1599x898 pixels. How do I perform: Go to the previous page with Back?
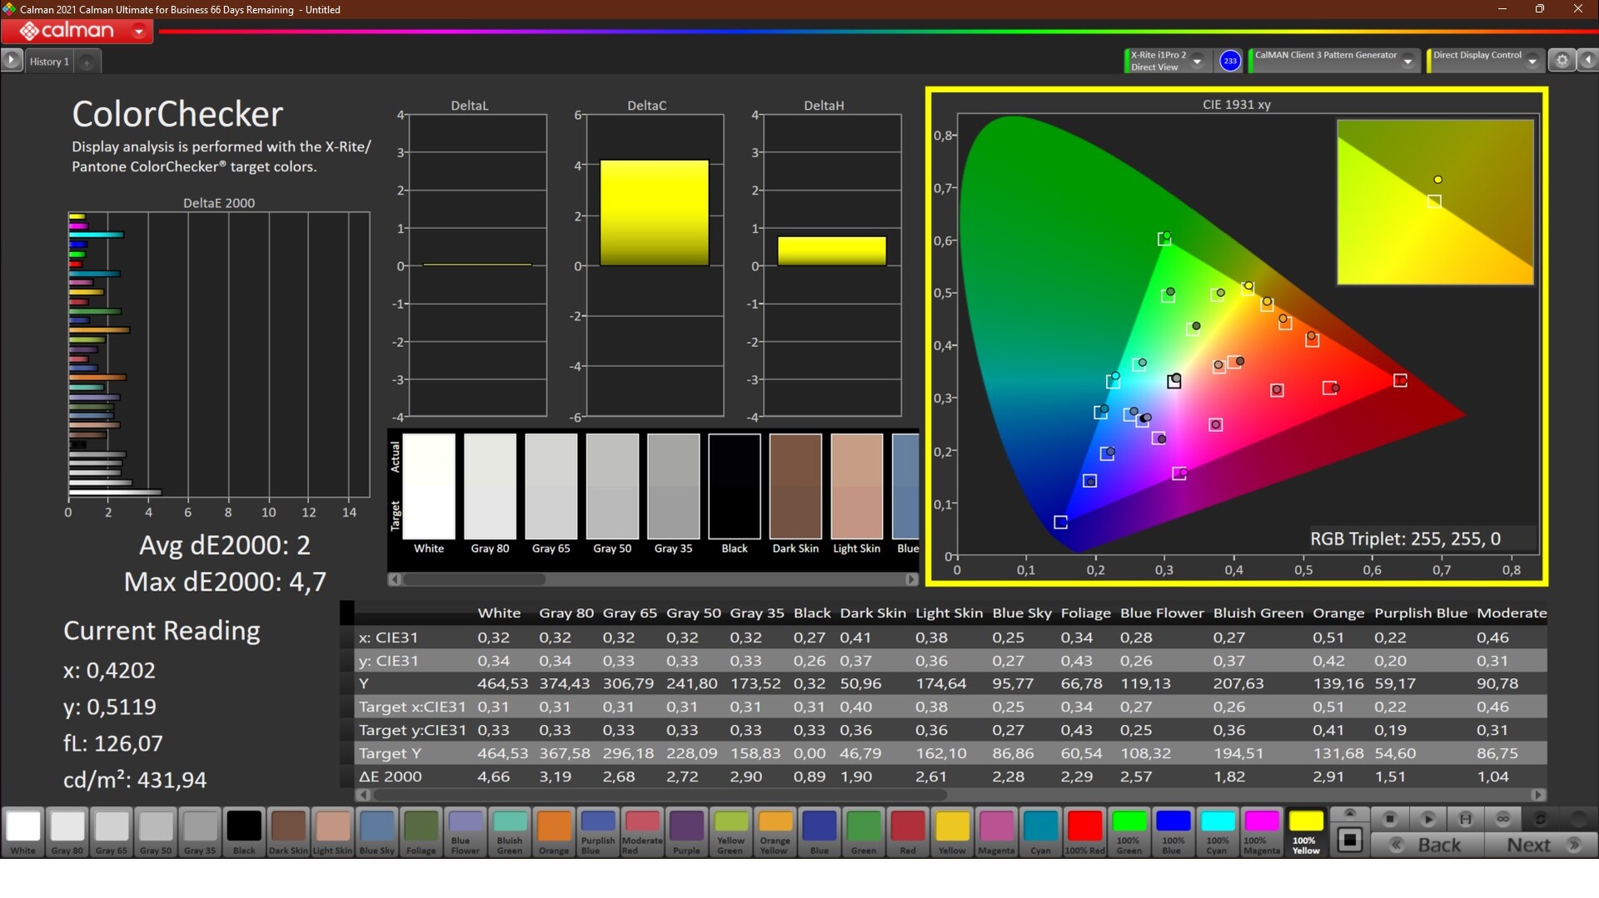[x=1427, y=845]
